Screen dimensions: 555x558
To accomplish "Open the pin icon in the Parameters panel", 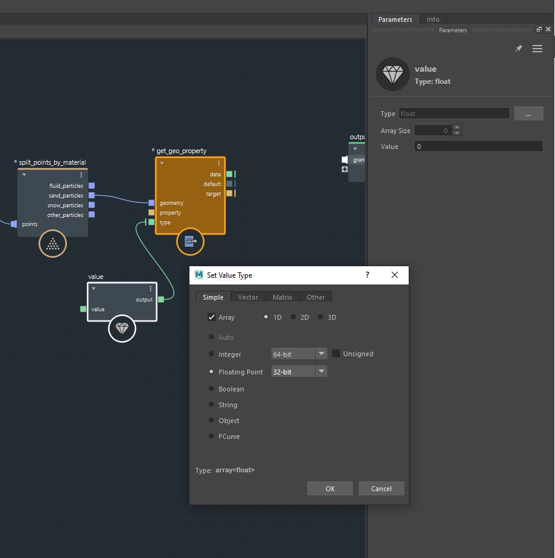I will tap(519, 49).
